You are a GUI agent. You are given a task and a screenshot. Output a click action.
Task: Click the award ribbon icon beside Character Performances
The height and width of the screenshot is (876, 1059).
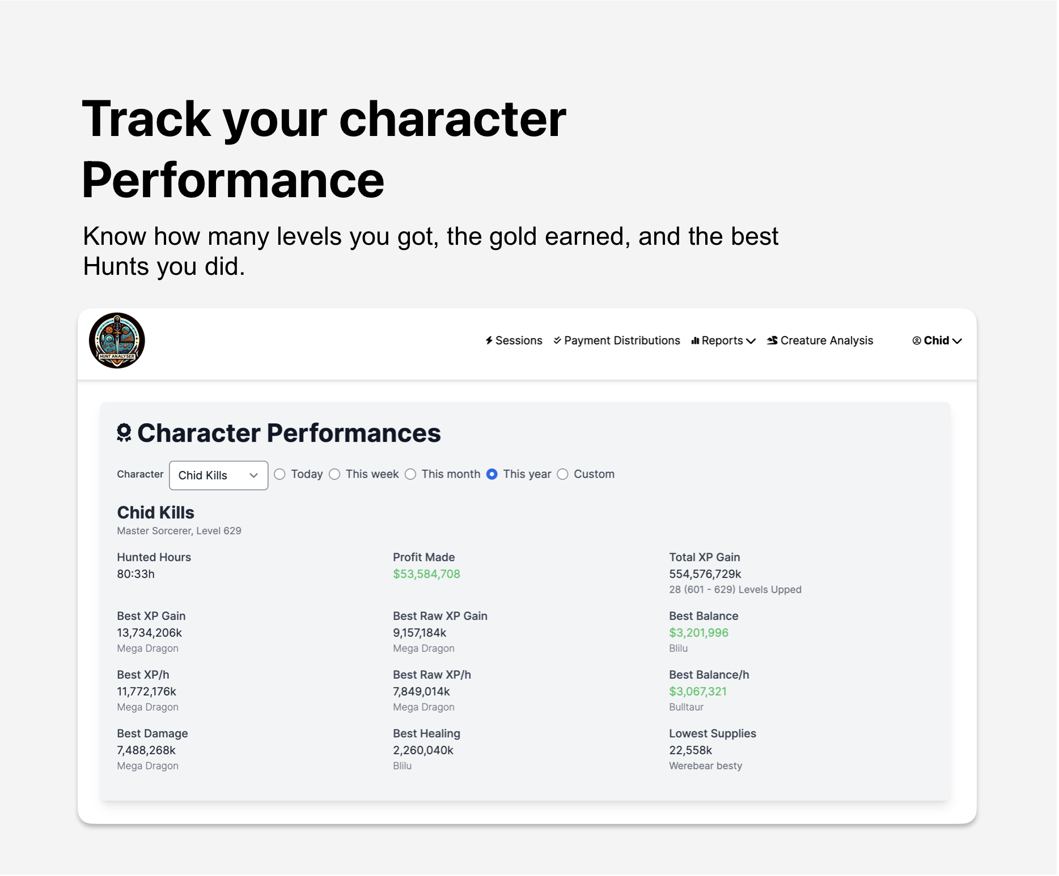(124, 433)
